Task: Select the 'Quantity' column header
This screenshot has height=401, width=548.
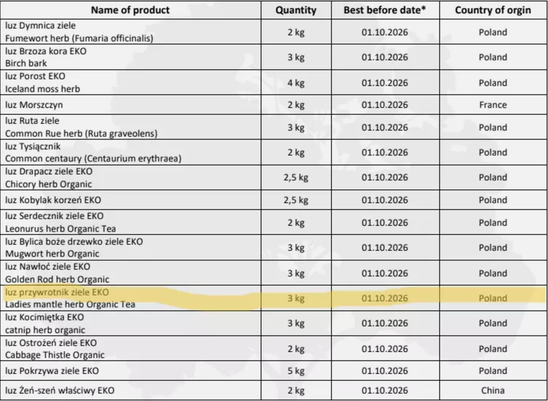Action: [x=296, y=10]
